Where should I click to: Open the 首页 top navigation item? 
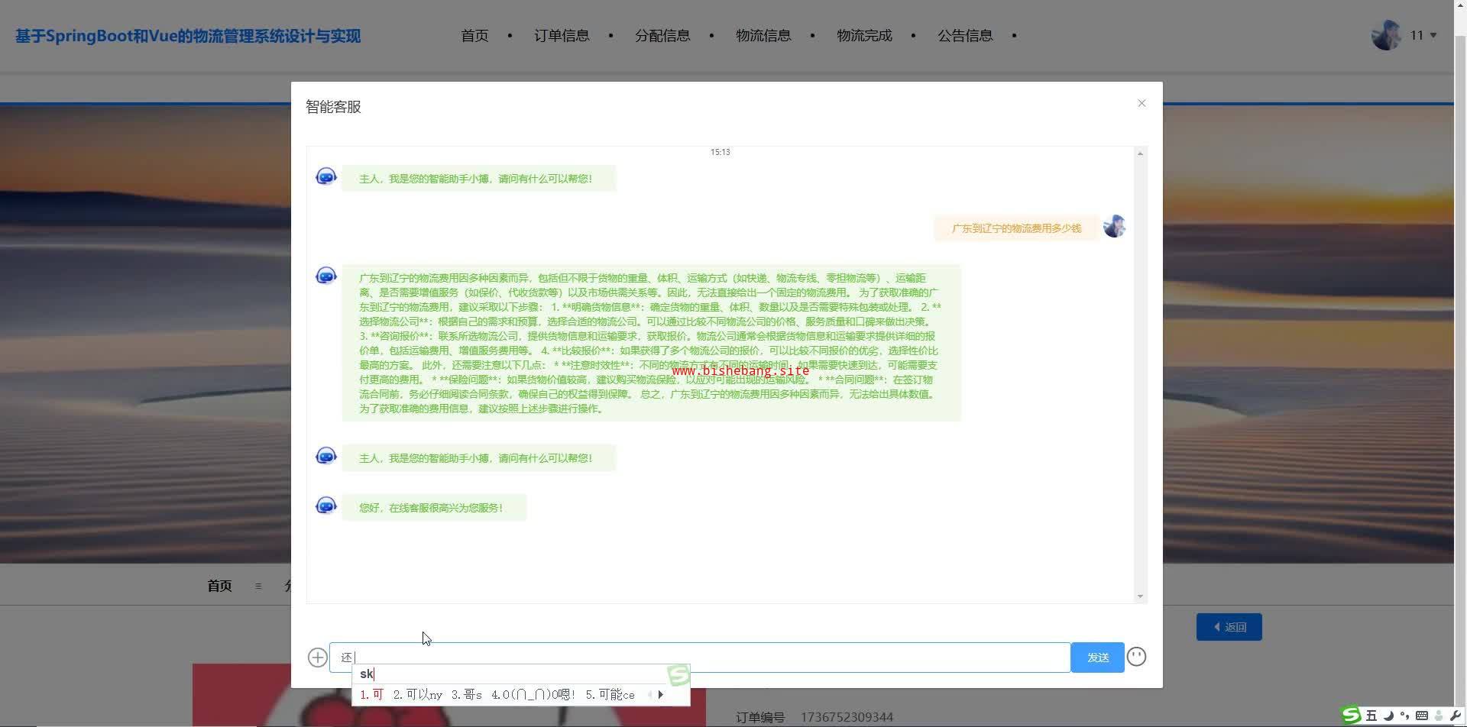coord(474,36)
